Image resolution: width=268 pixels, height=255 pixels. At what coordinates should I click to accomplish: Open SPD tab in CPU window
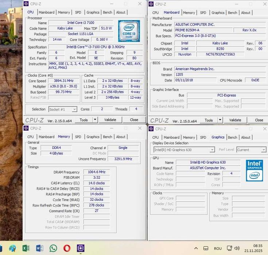(78, 12)
